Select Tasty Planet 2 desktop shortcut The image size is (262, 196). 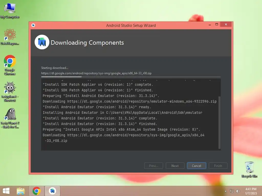tap(10, 118)
